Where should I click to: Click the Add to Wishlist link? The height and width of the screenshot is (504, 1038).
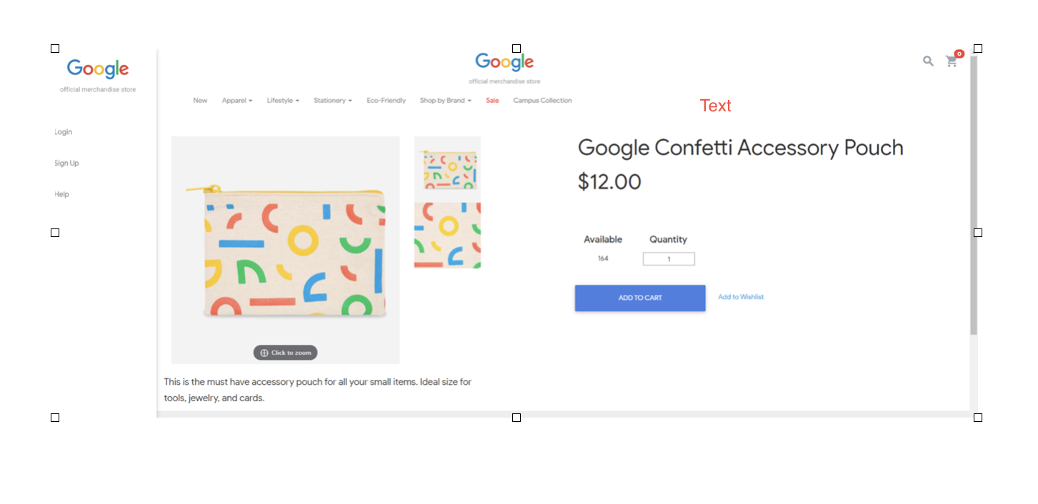point(741,297)
